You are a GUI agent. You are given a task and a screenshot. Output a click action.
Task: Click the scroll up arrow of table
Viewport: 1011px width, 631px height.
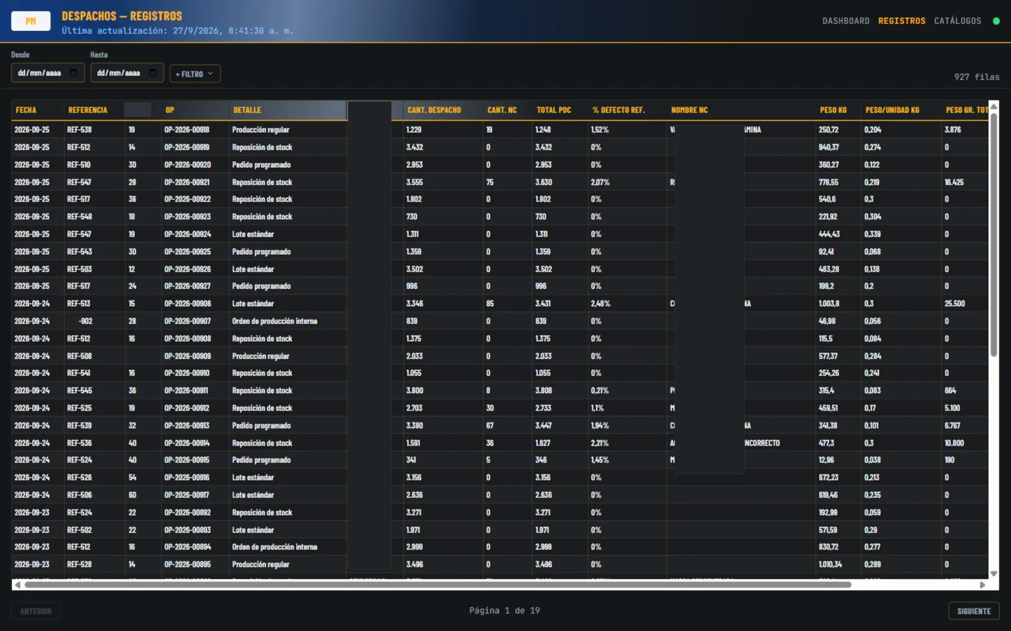(x=993, y=106)
